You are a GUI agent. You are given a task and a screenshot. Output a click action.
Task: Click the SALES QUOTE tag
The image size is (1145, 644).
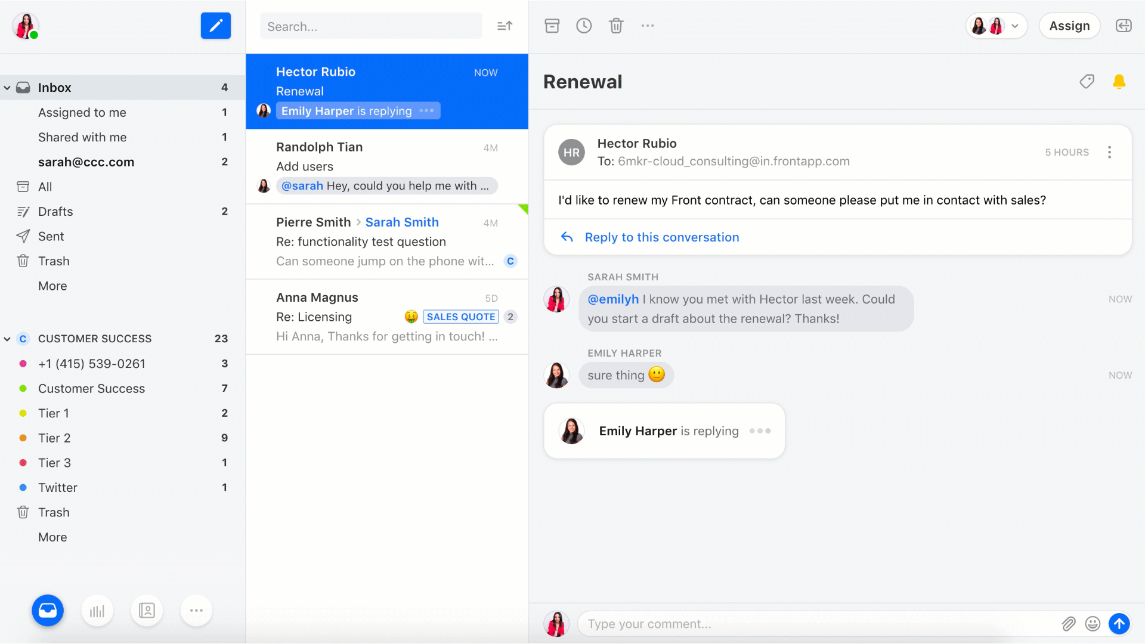[x=460, y=317]
